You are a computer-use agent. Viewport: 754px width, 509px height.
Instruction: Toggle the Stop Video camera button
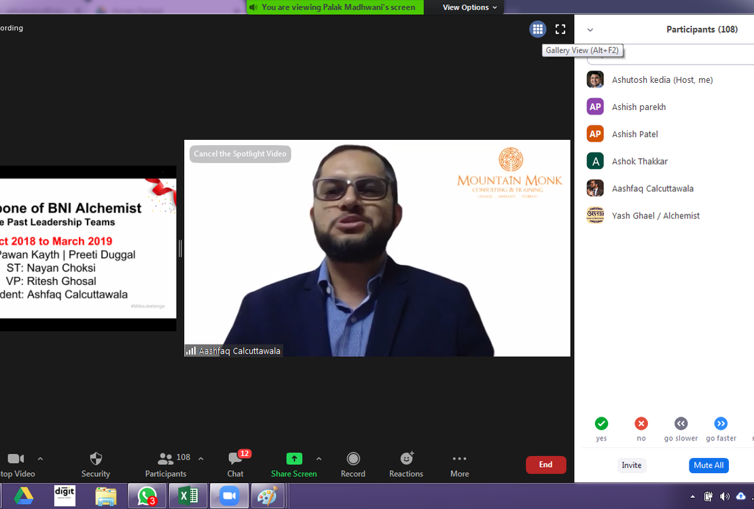click(16, 459)
